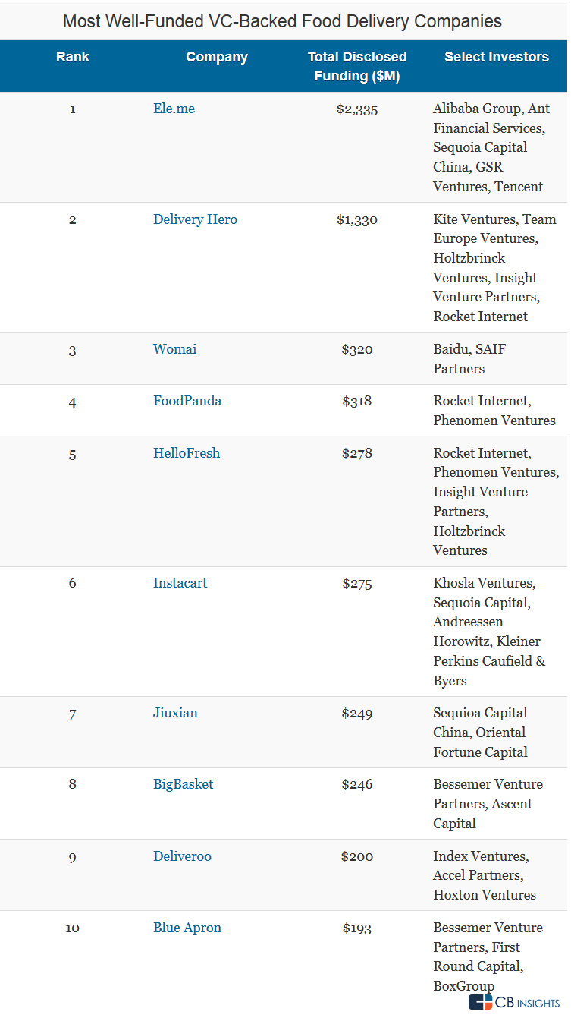Image resolution: width=571 pixels, height=1021 pixels.
Task: Open the Blue Apron company link
Action: [187, 928]
